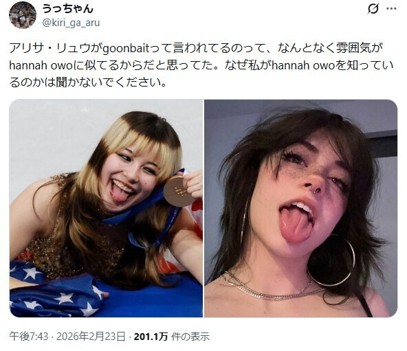Click the gold medal in left photo
This screenshot has height=351, width=407.
coord(177,191)
